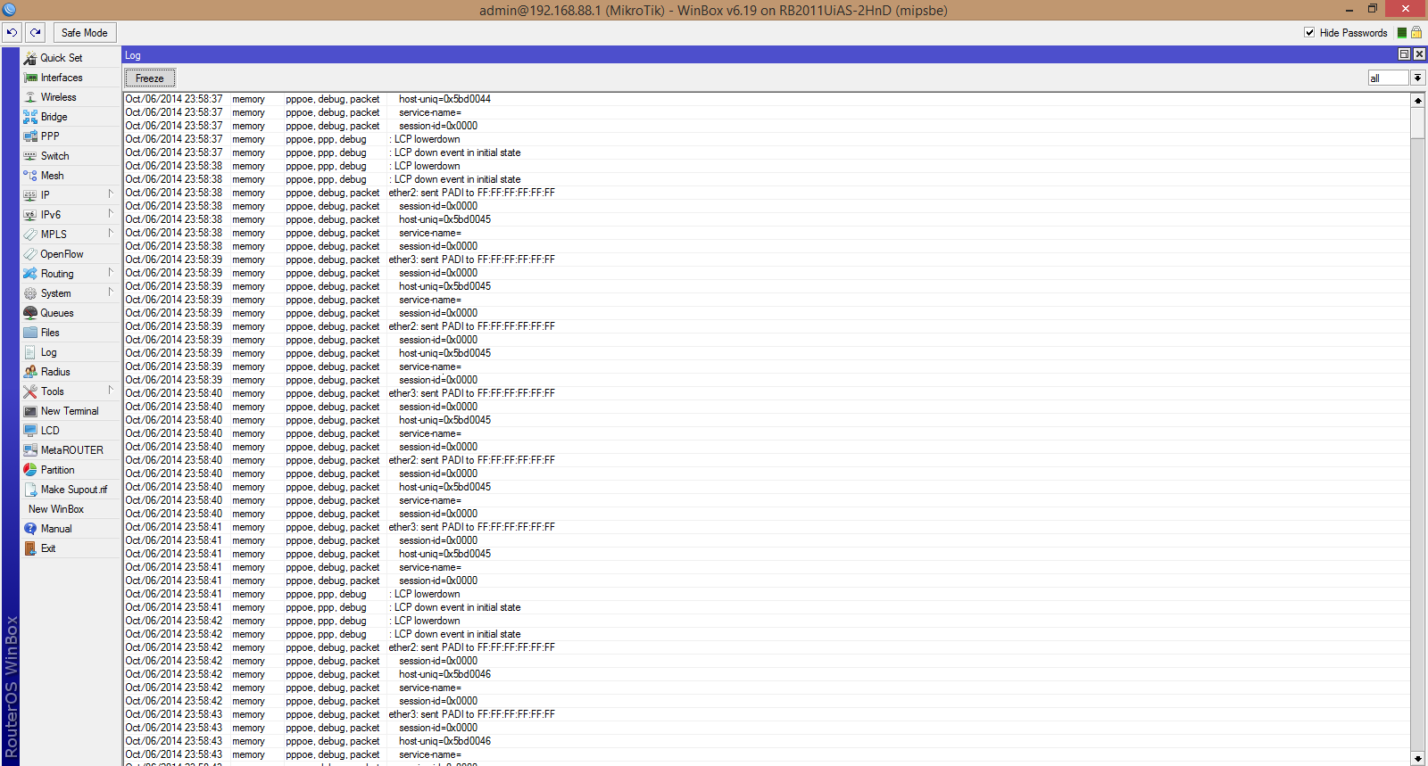
Task: Select New WinBox menu item
Action: (x=71, y=509)
